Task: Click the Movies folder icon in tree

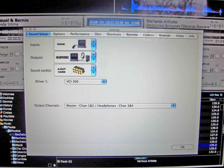Action: click(x=2, y=120)
